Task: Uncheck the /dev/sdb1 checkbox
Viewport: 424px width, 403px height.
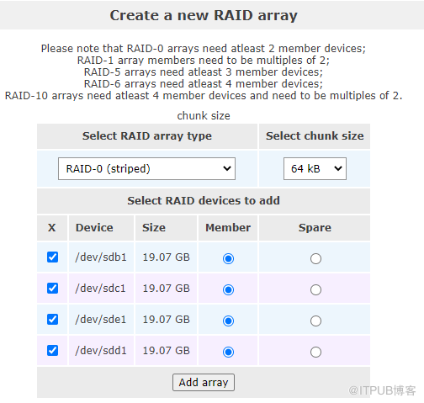Action: (52, 257)
